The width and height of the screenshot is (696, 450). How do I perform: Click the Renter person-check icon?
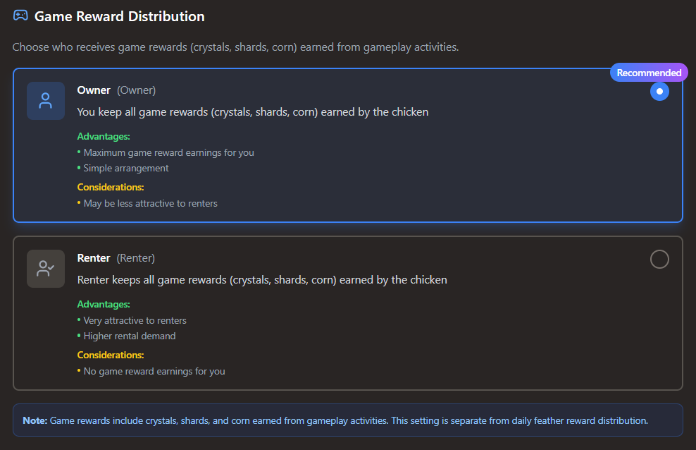[46, 269]
